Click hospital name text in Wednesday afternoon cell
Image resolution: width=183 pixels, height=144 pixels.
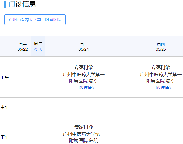pyautogui.click(x=84, y=137)
